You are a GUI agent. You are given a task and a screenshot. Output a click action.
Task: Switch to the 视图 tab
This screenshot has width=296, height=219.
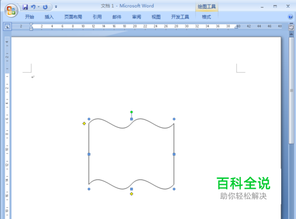coord(156,17)
